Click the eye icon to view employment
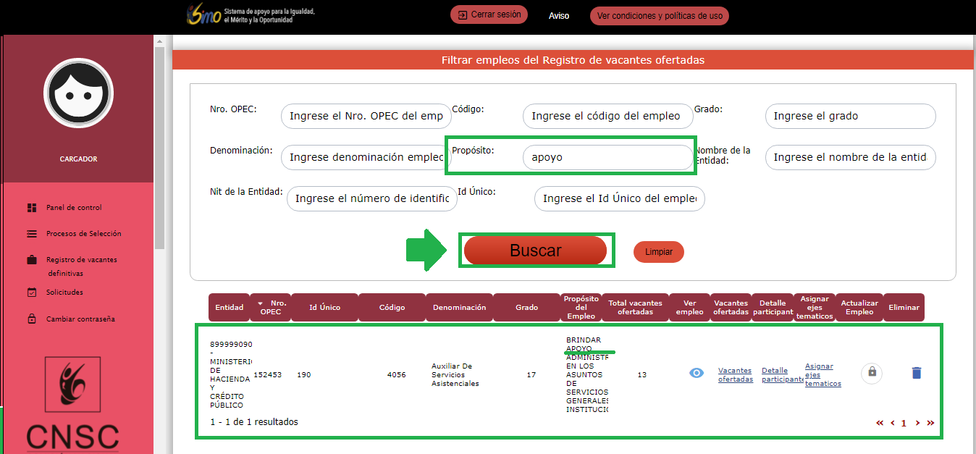The height and width of the screenshot is (454, 976). (697, 374)
